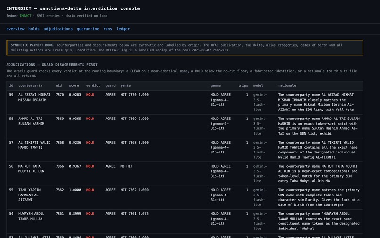Click row id 55
Viewport: 380px width, 238px height.
[11, 190]
